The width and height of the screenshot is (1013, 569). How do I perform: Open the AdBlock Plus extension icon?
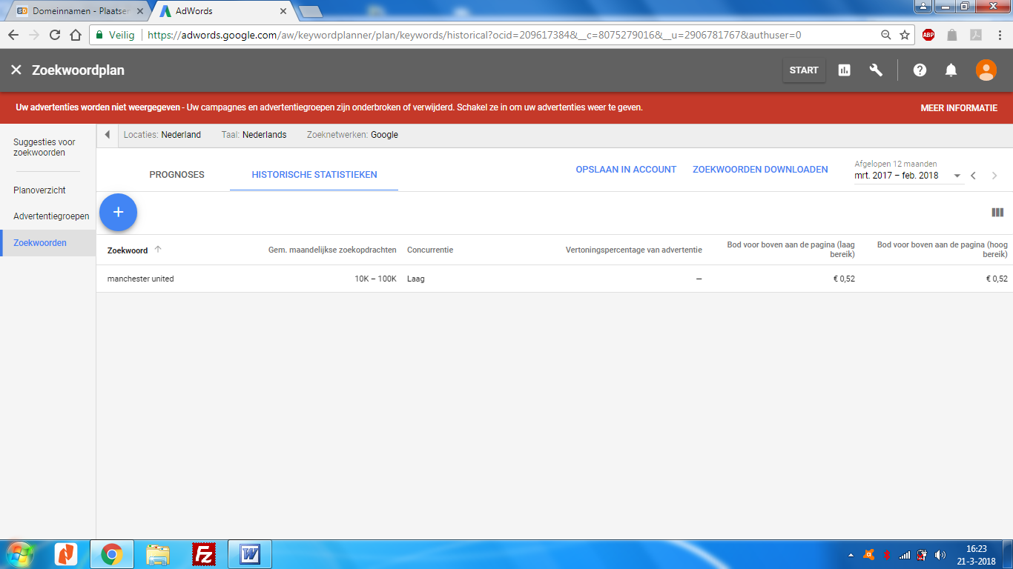tap(928, 35)
